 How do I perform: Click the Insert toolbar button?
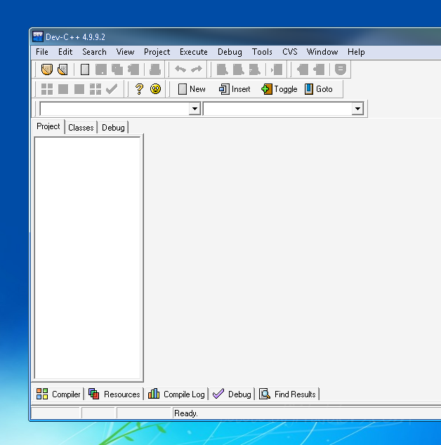[235, 89]
